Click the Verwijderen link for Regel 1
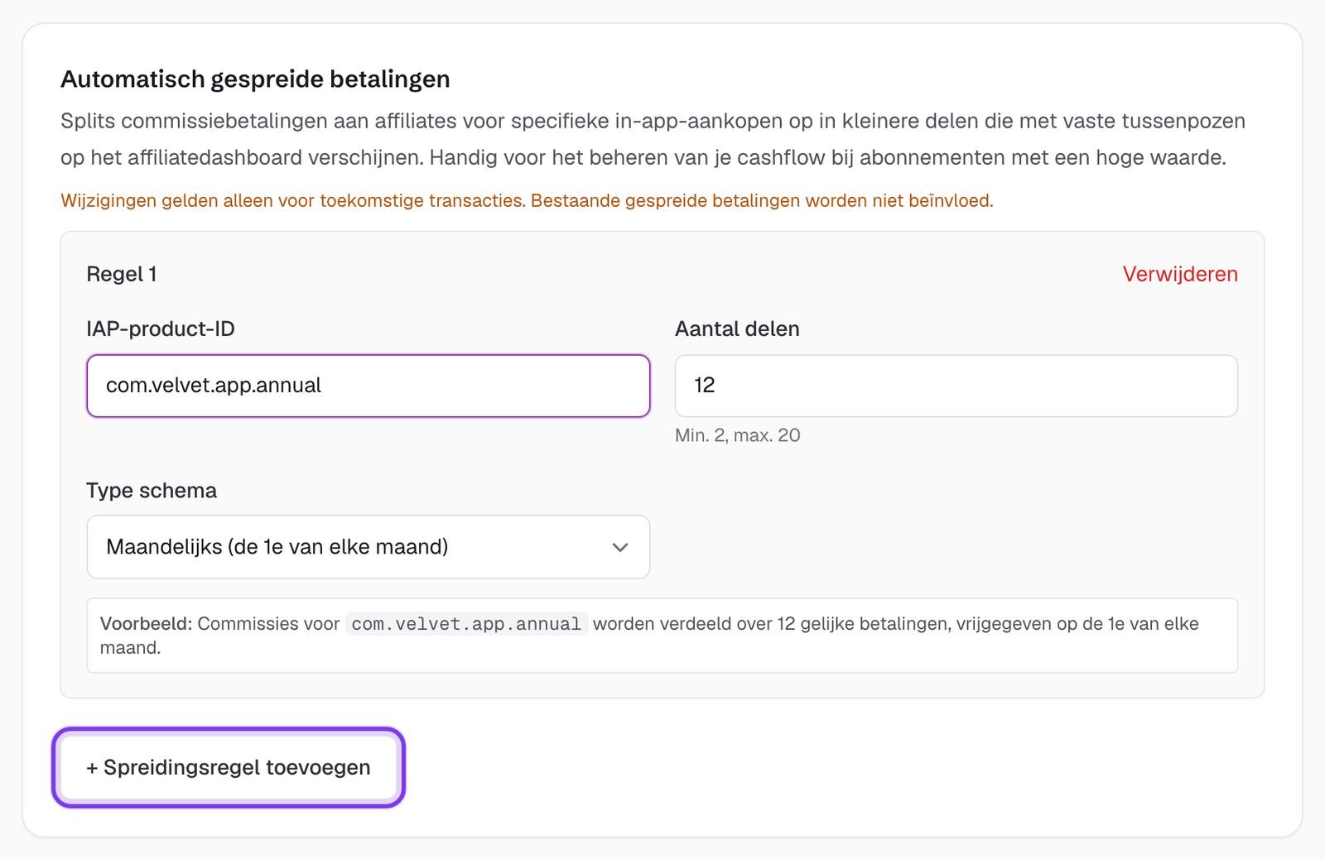 pyautogui.click(x=1180, y=274)
